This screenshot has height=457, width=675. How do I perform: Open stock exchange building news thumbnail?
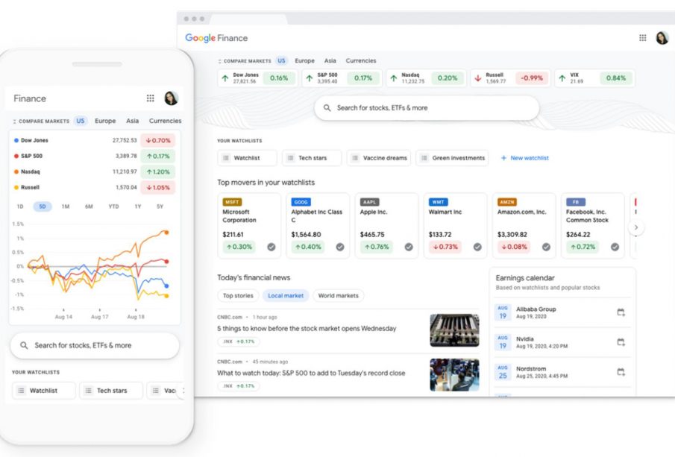[x=454, y=330]
